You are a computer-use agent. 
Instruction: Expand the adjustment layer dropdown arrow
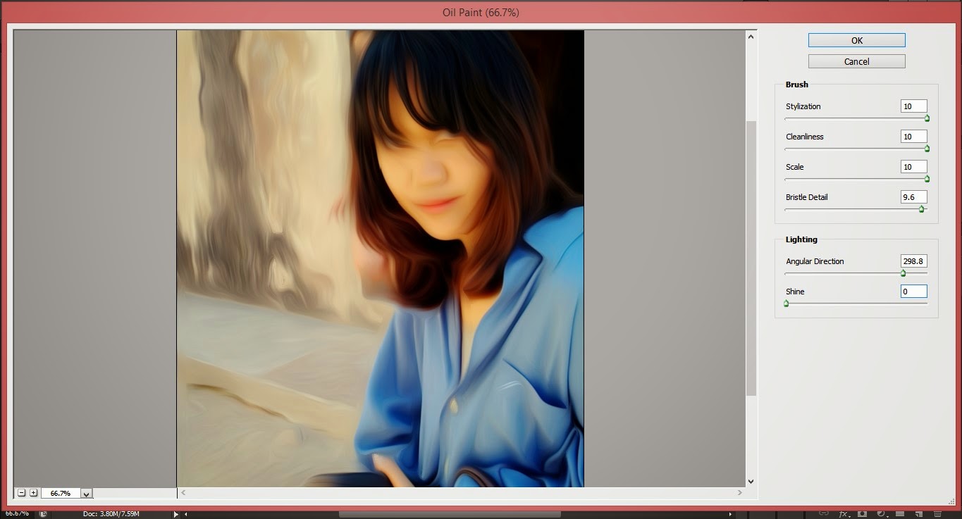tap(887, 516)
